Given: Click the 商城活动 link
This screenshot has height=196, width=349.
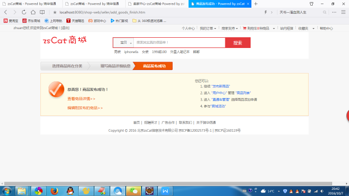Looking at the screenshot, I should coord(218,106).
